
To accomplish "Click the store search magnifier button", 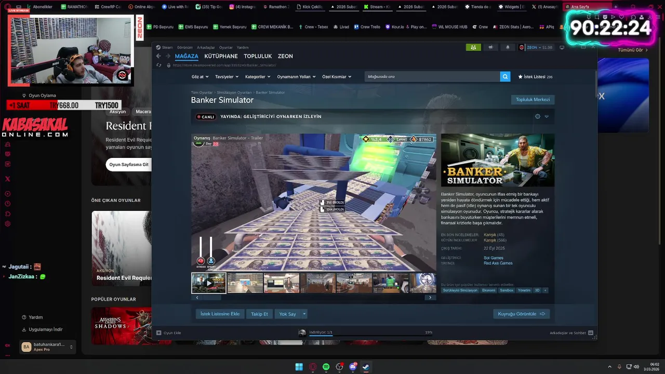I will (505, 76).
